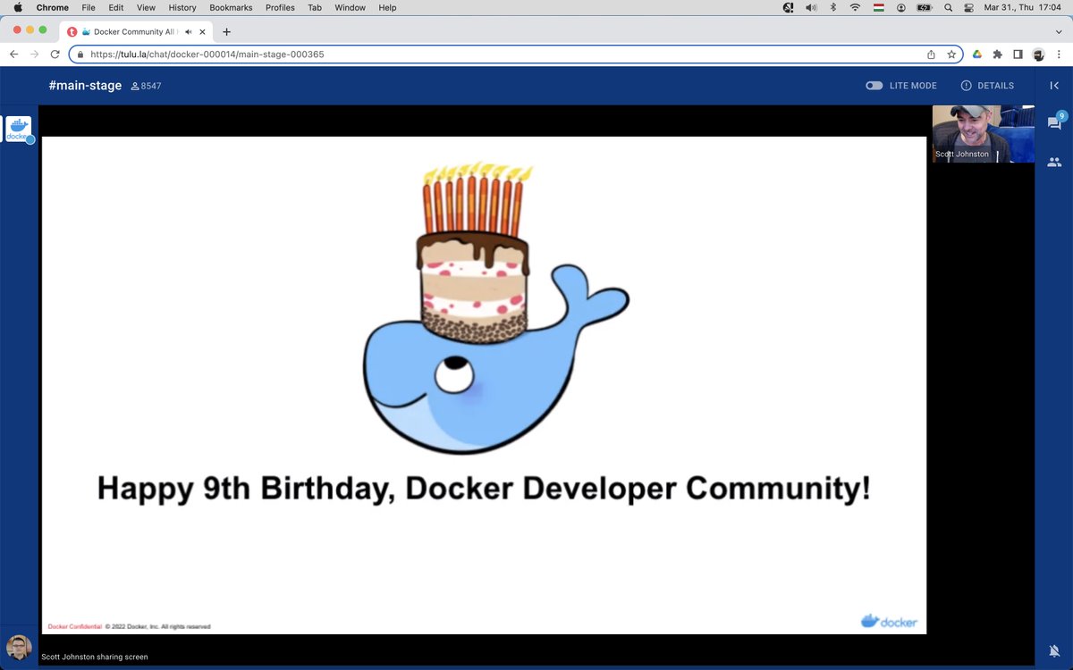Open a new browser tab
1073x670 pixels.
(226, 31)
